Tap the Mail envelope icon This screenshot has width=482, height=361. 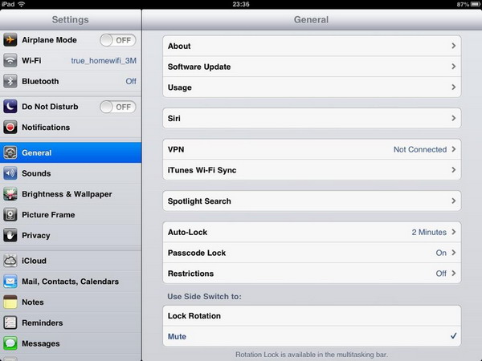(10, 282)
